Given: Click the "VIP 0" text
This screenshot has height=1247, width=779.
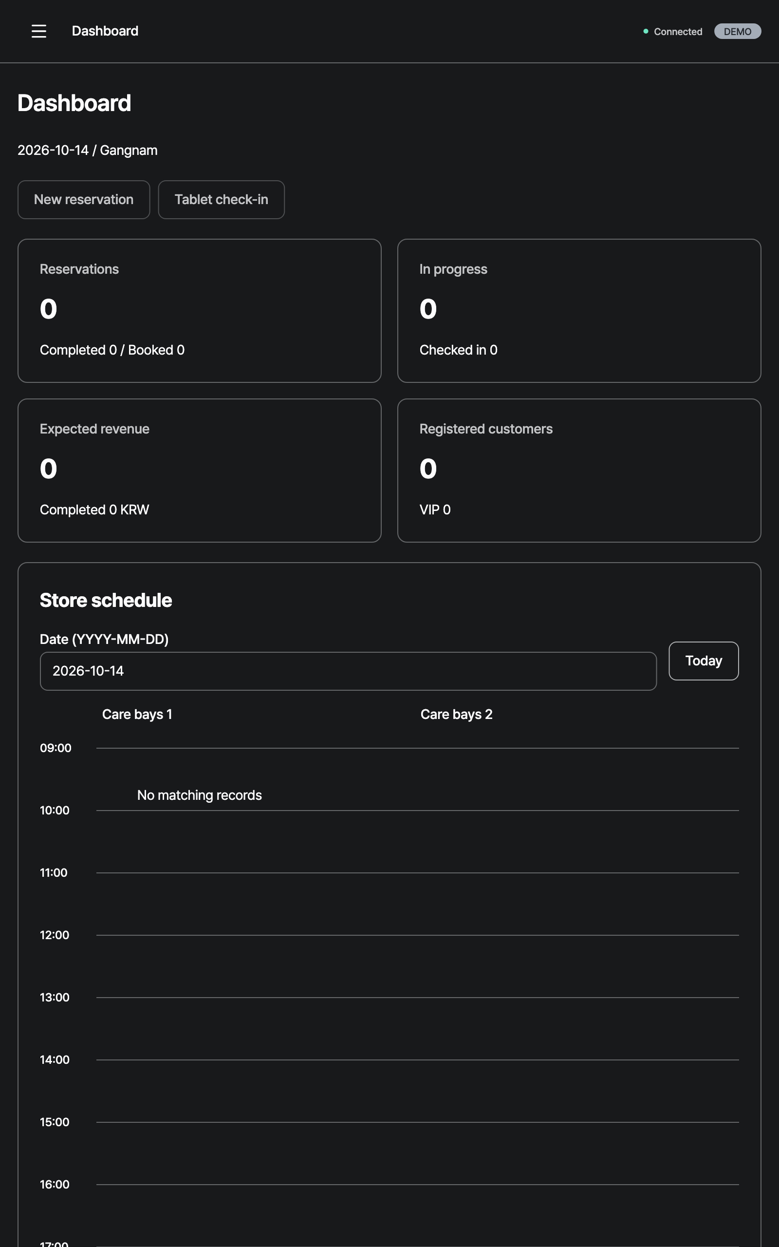Looking at the screenshot, I should 435,510.
